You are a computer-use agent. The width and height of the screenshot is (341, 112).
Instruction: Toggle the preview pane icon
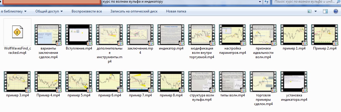click(325, 11)
